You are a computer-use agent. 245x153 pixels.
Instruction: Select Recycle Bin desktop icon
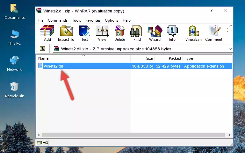click(x=14, y=90)
